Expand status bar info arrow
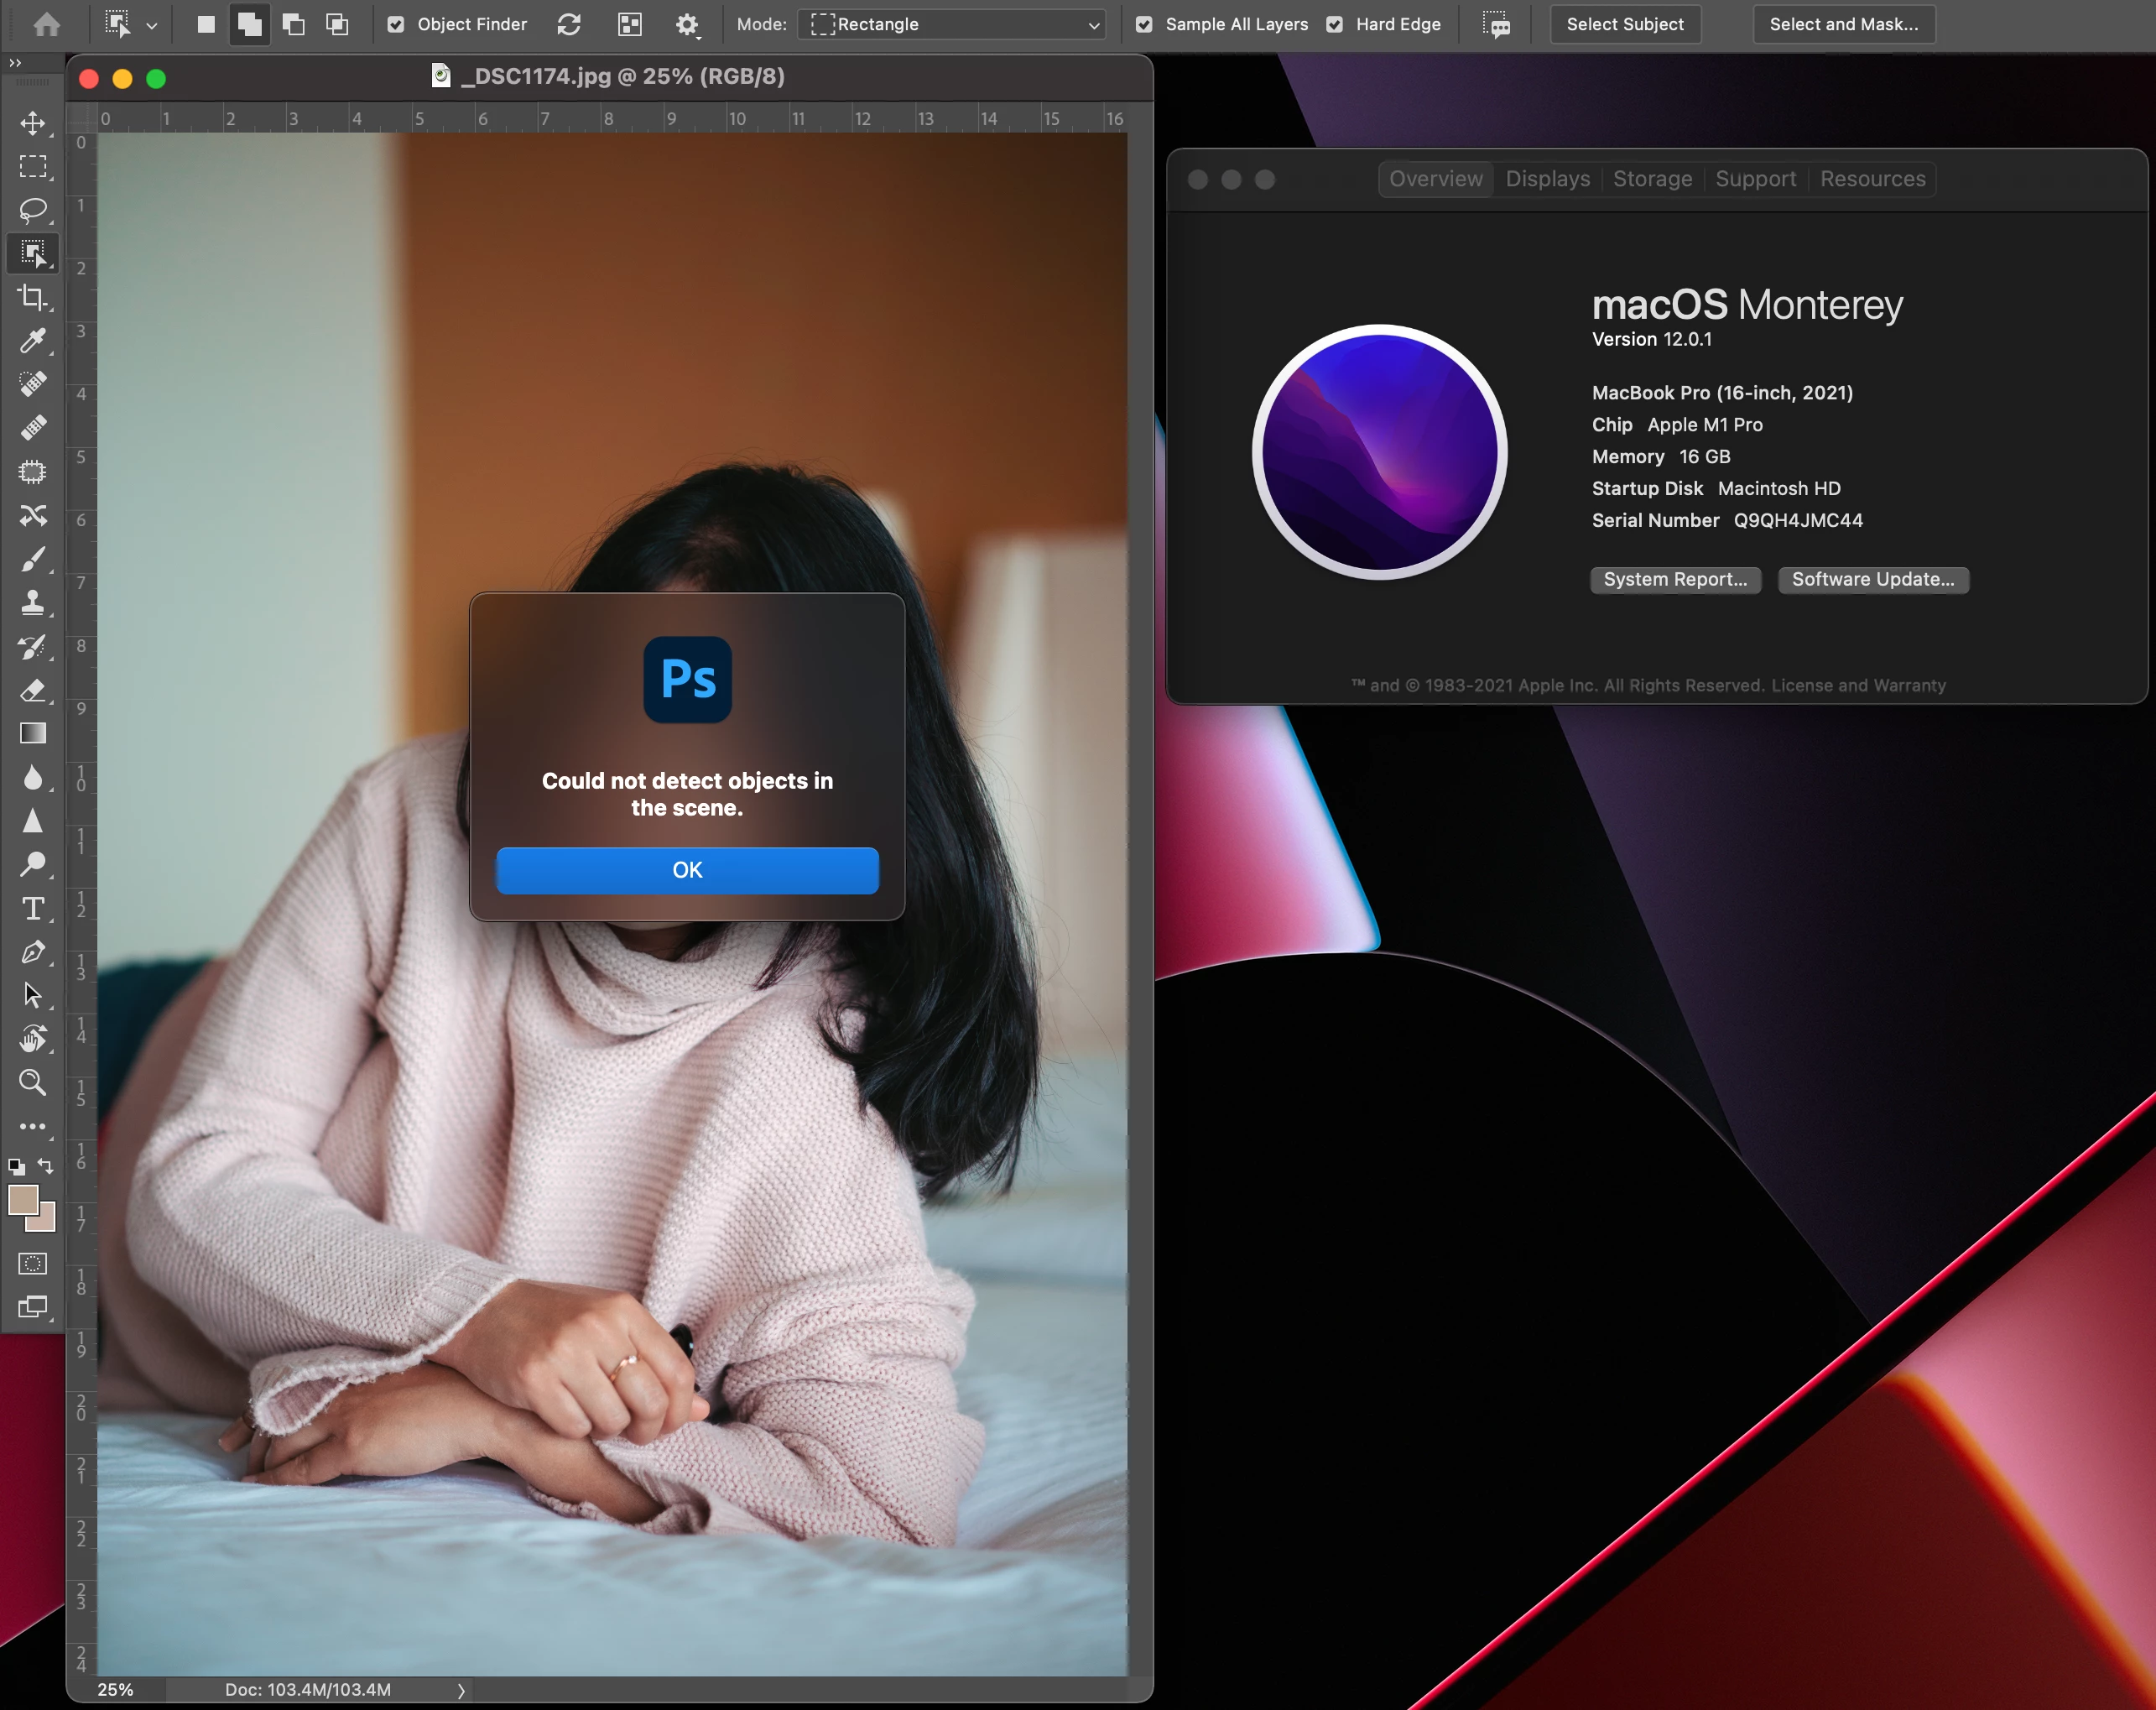This screenshot has height=1710, width=2156. pos(461,1690)
